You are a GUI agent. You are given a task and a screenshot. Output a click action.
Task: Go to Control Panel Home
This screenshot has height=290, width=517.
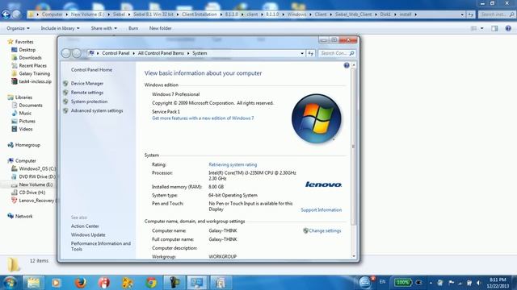click(x=91, y=70)
